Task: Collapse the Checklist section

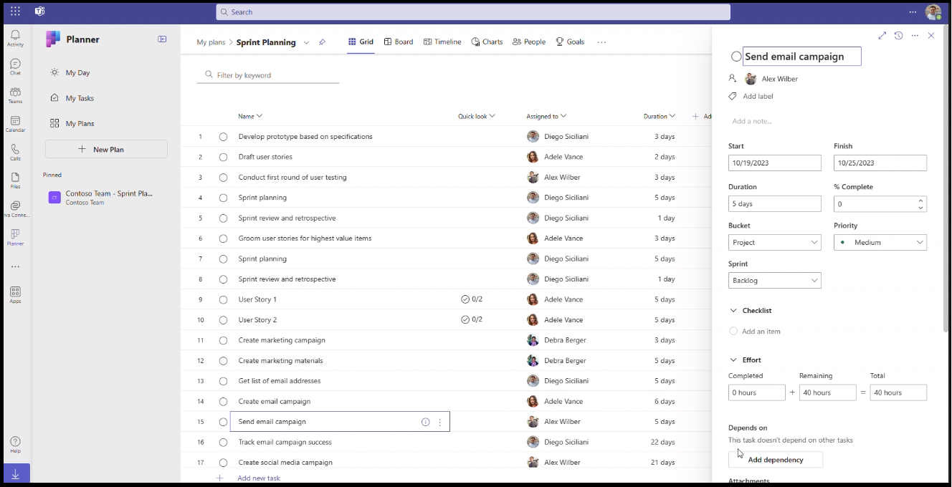Action: pos(733,311)
